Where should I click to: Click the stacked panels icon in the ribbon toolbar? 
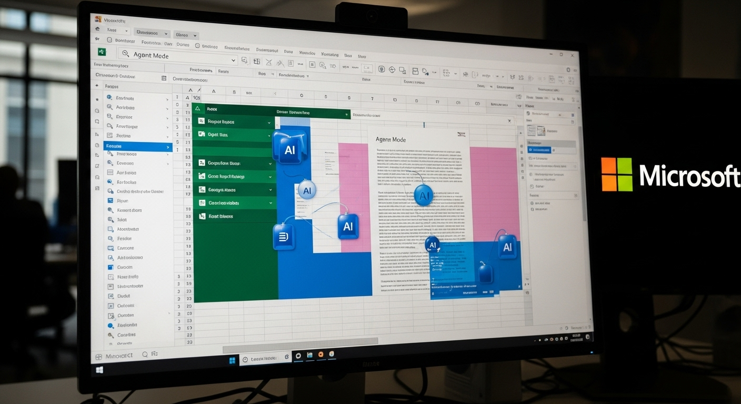pyautogui.click(x=415, y=71)
